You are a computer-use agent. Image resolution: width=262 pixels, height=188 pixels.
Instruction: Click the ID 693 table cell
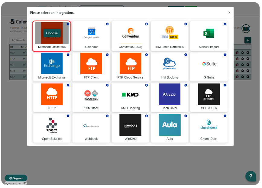[x=12, y=71]
